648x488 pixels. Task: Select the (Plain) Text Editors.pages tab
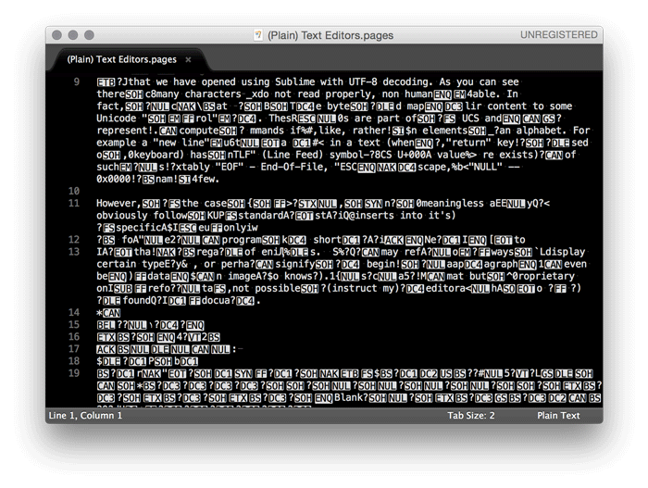coord(121,59)
